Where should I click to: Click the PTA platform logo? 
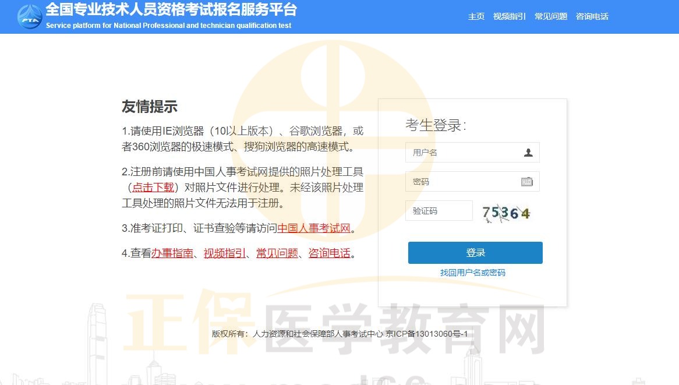29,17
